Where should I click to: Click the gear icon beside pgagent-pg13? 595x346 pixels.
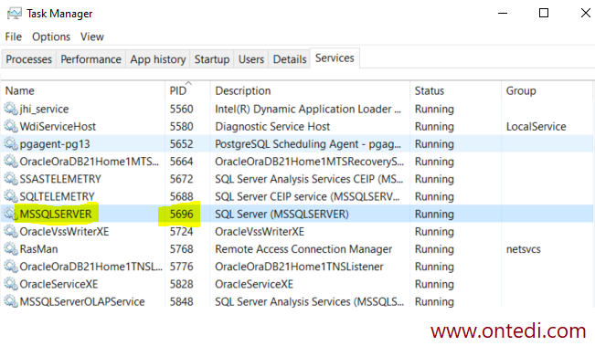point(11,143)
